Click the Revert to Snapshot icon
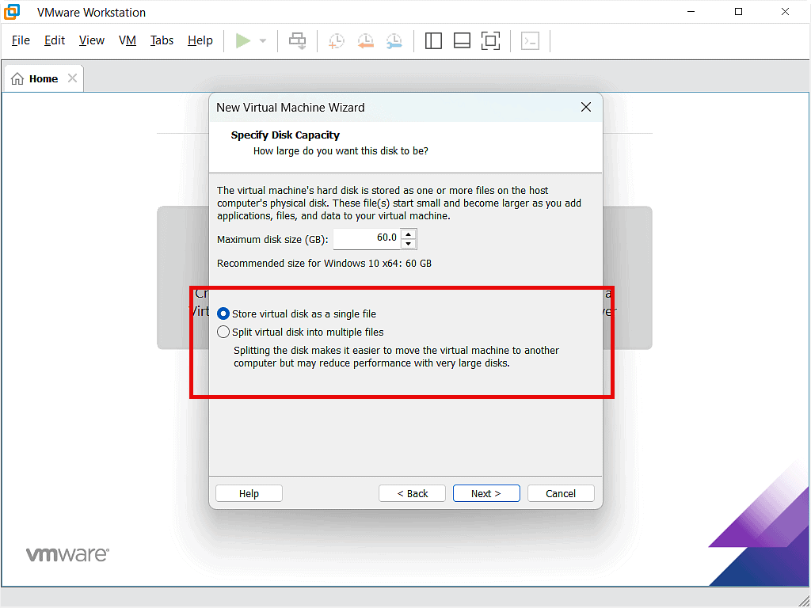 pyautogui.click(x=365, y=40)
